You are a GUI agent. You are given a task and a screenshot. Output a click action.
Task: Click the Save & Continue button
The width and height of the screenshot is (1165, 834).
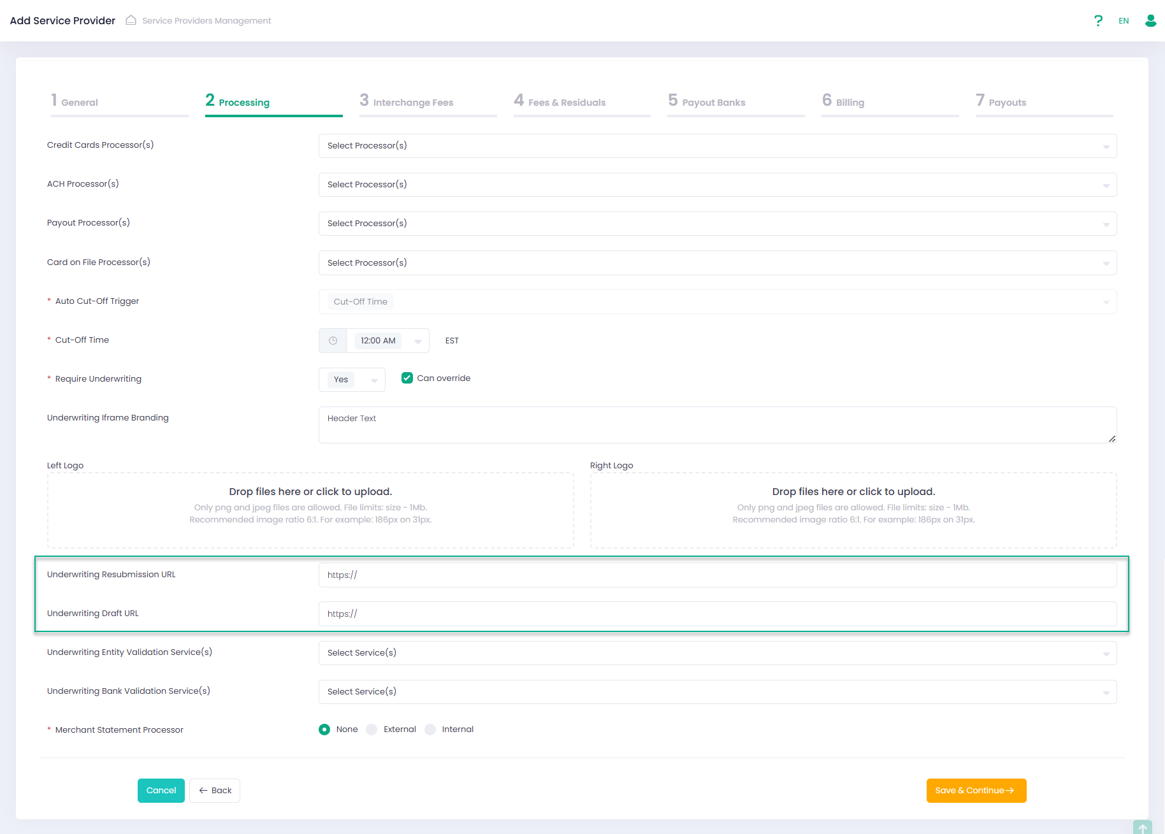click(x=976, y=791)
